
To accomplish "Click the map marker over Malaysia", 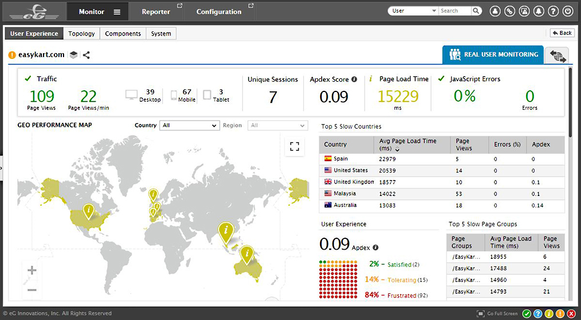I will (x=226, y=233).
